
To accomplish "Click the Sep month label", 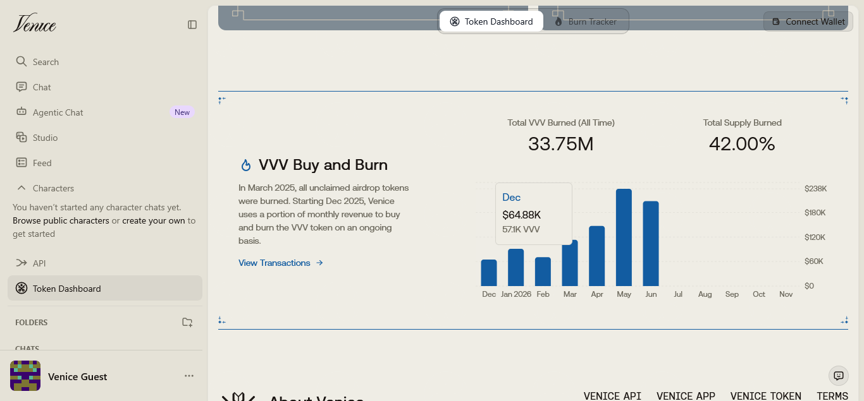I will click(732, 294).
